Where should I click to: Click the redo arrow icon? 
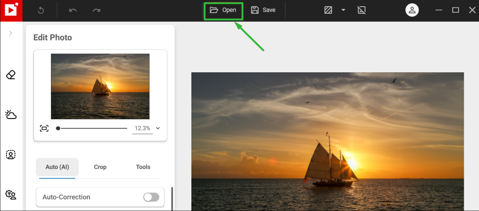(97, 10)
